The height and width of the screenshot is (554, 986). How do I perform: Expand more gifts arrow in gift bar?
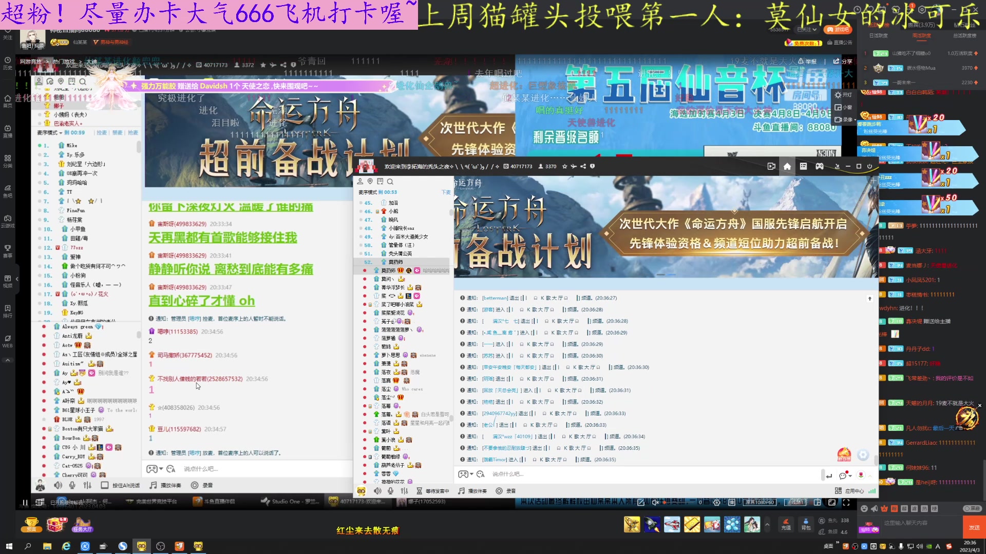(x=767, y=524)
